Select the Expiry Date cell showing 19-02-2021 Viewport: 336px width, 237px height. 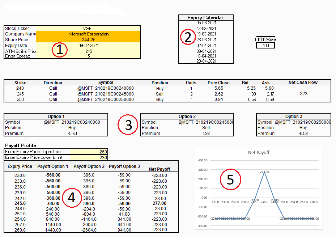click(88, 46)
